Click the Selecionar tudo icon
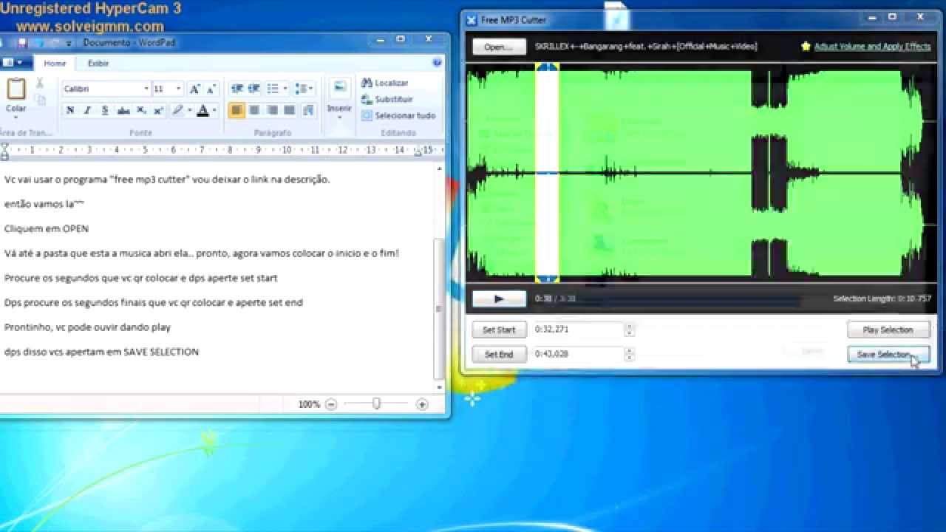 point(366,115)
